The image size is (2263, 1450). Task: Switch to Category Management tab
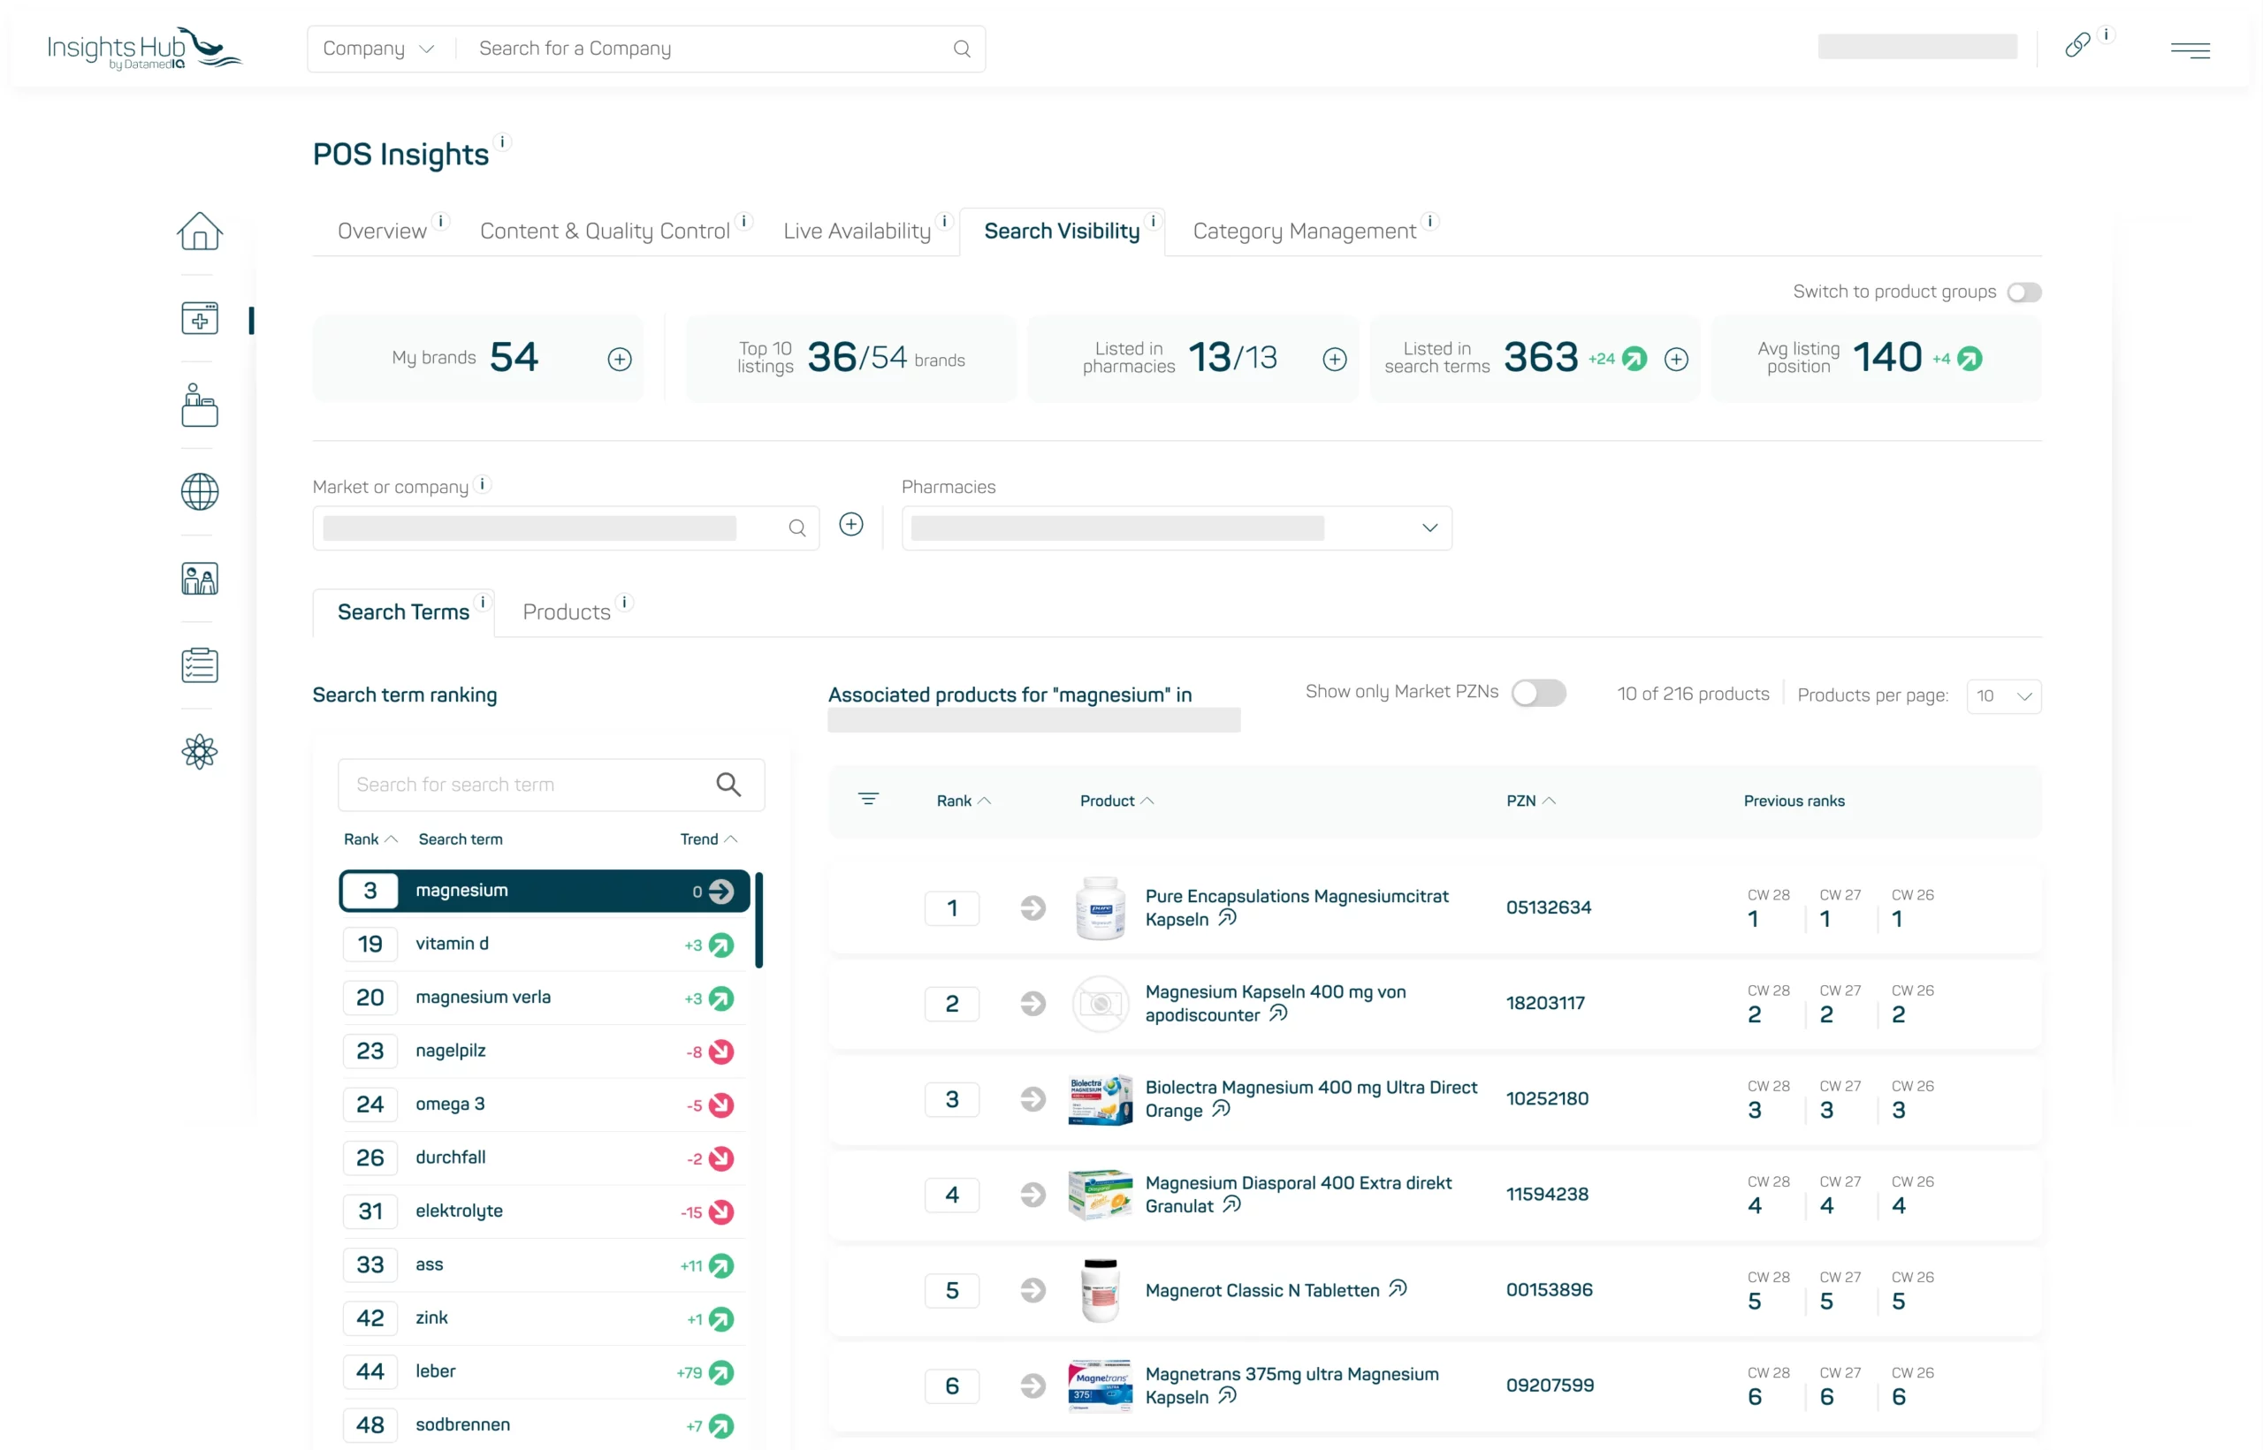pos(1303,231)
